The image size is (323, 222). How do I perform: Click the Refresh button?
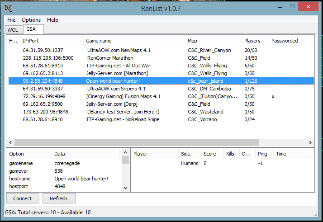58,198
